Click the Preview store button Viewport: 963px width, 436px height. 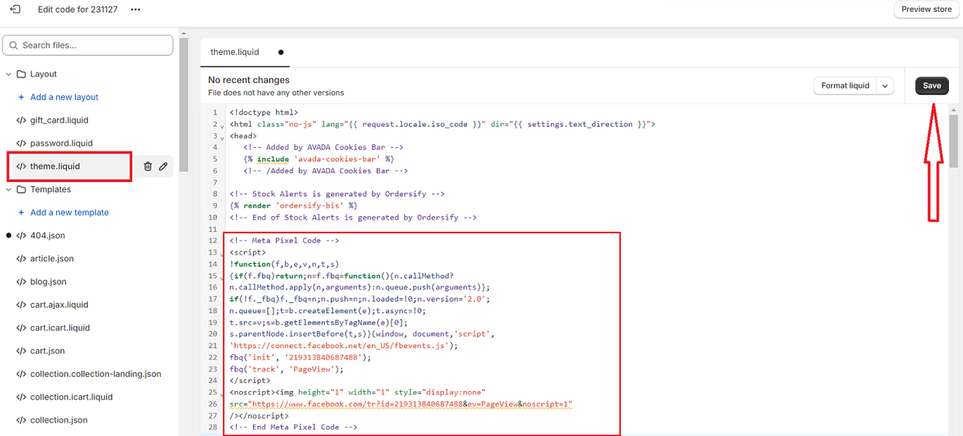pyautogui.click(x=926, y=9)
